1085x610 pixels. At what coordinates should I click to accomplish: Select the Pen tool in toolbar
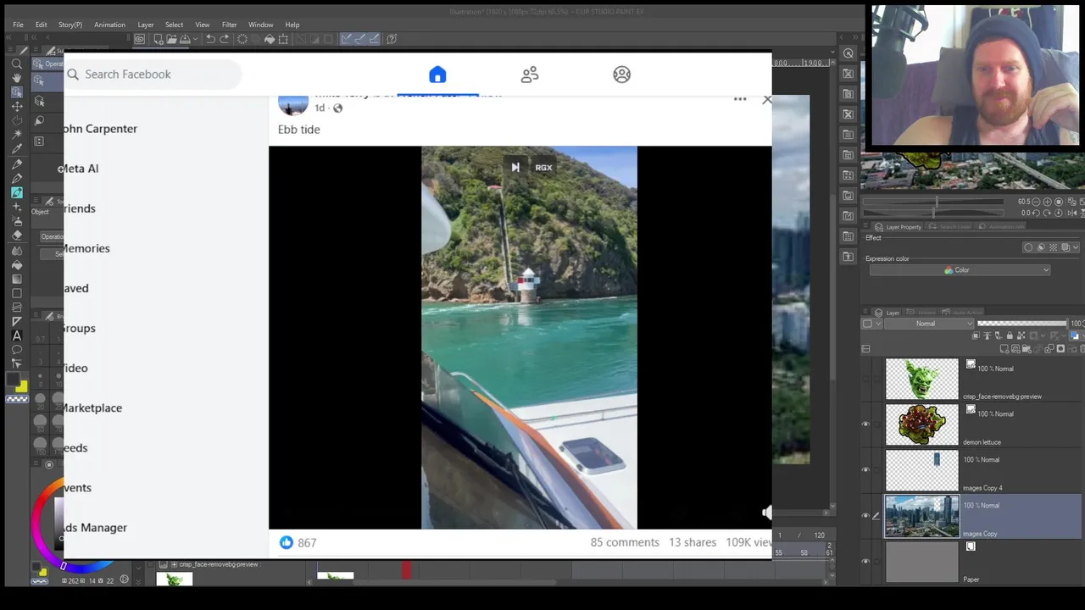(17, 164)
